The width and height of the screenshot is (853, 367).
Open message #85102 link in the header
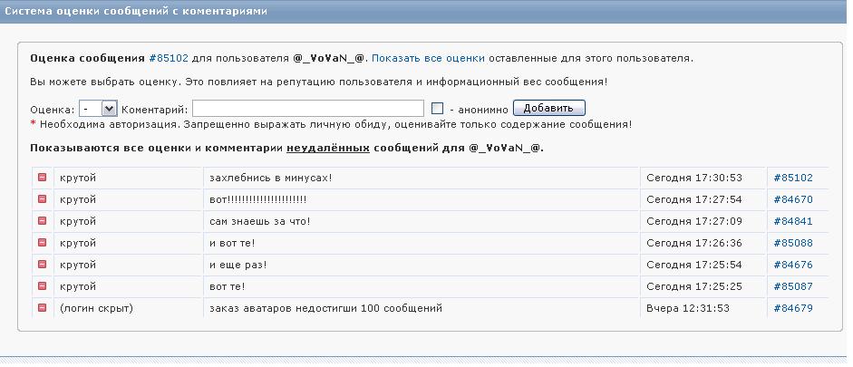click(x=169, y=58)
